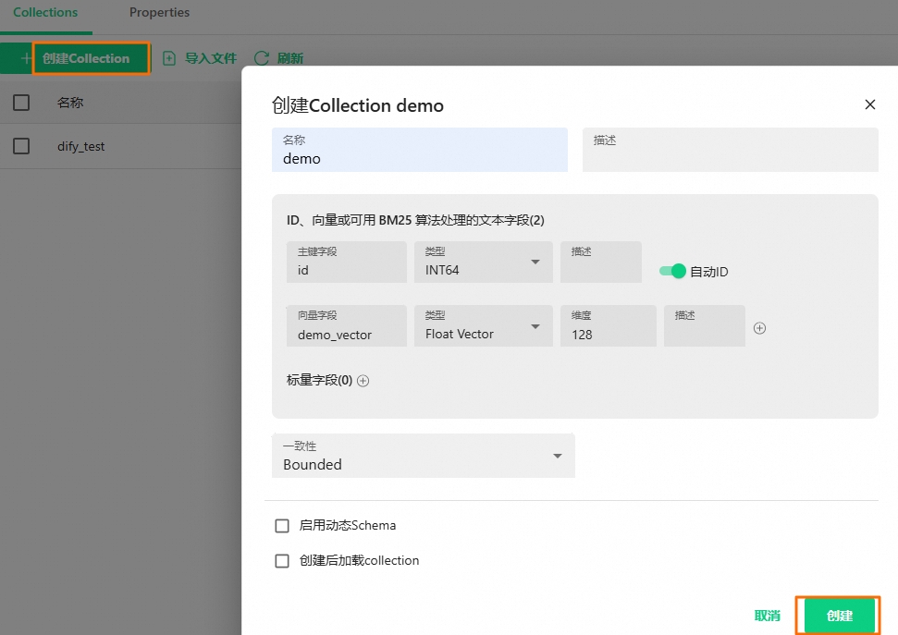Close the 创建Collection demo dialog via the X icon
Image resolution: width=898 pixels, height=635 pixels.
point(869,104)
